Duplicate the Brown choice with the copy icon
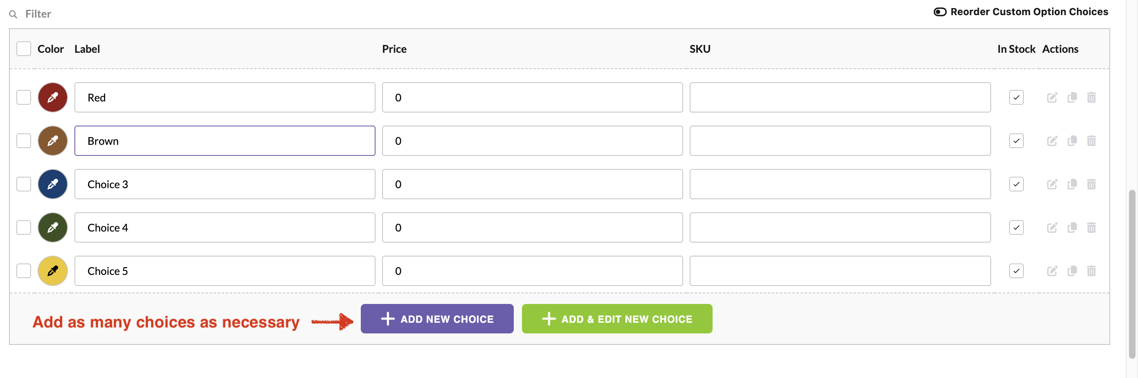This screenshot has width=1138, height=378. tap(1072, 141)
